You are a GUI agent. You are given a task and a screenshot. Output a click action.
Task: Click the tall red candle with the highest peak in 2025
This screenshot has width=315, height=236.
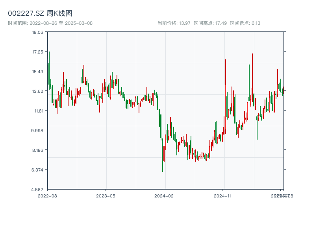click(252, 78)
